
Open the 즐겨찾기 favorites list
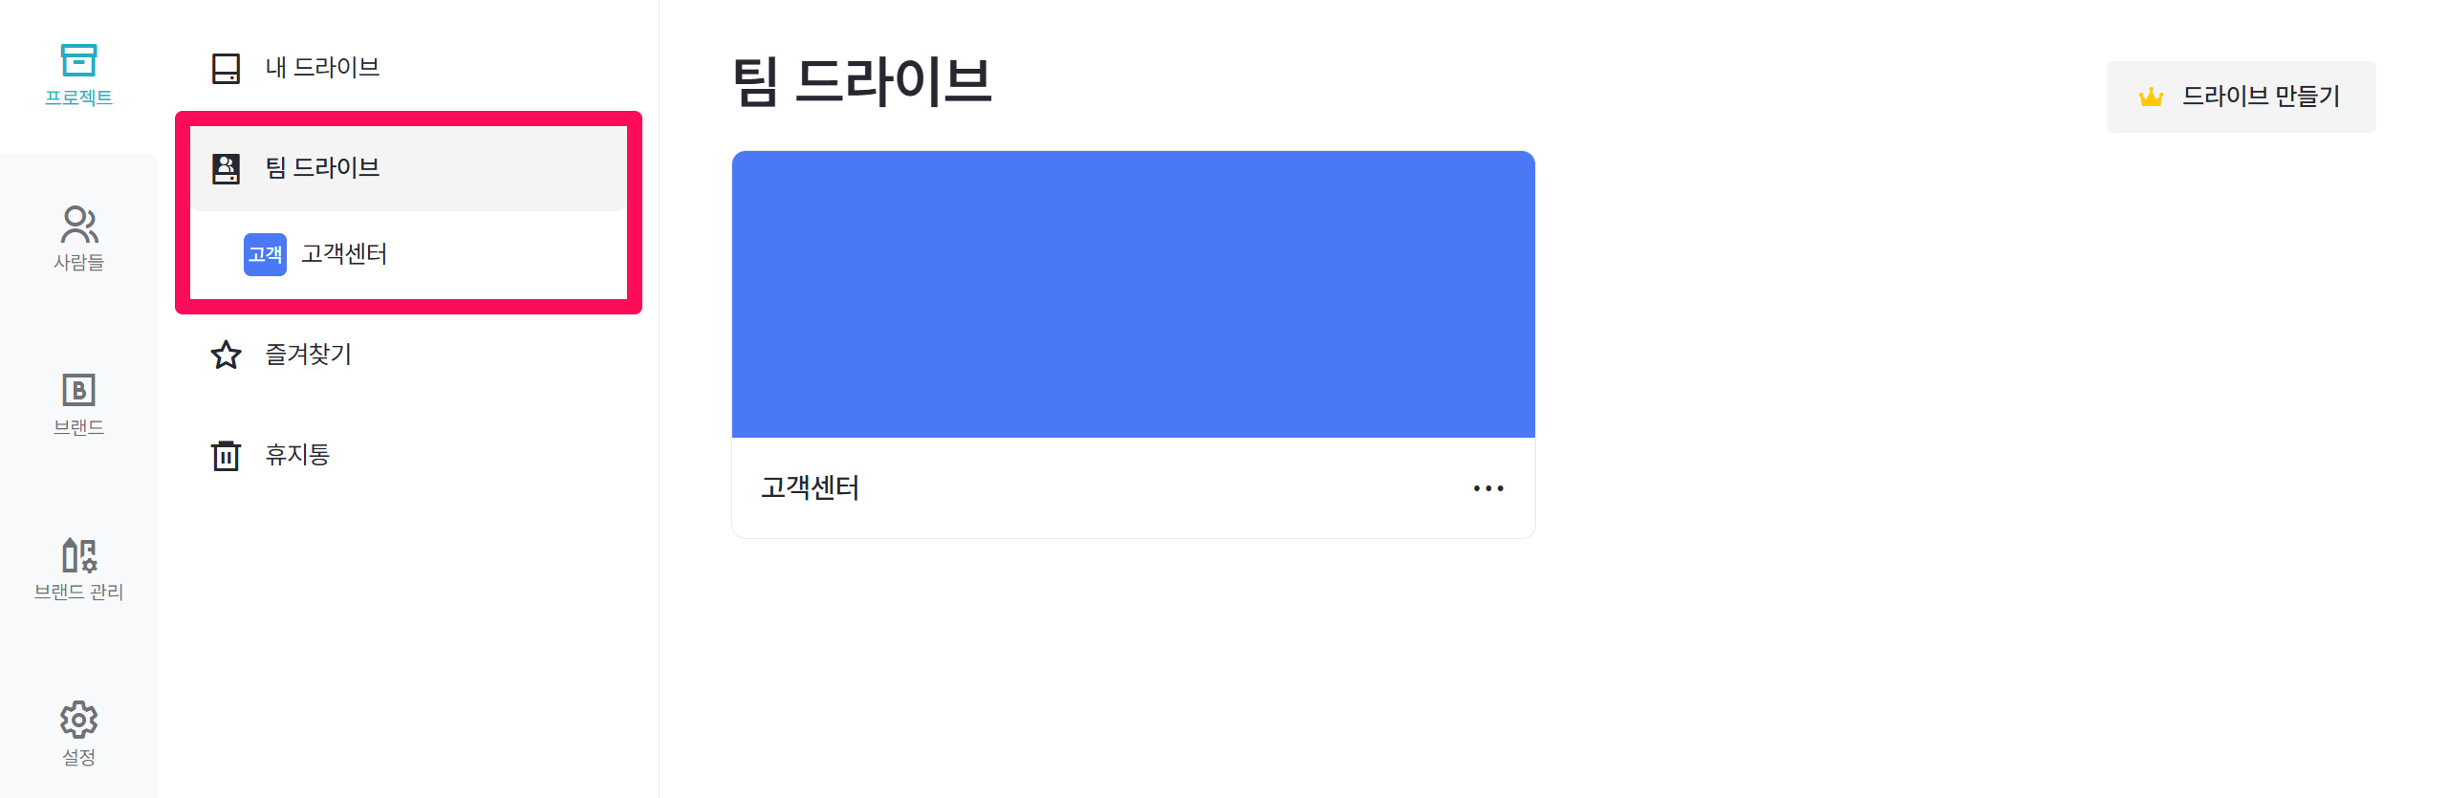pos(409,355)
